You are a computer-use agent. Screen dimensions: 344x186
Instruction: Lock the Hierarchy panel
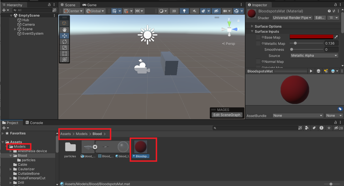point(50,5)
